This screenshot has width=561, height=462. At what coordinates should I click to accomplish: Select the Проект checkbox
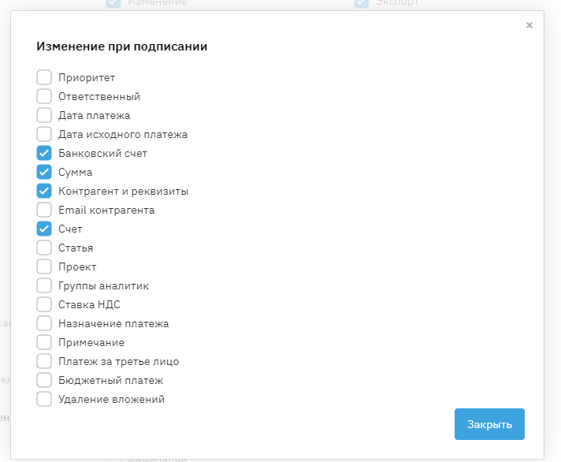click(x=44, y=266)
